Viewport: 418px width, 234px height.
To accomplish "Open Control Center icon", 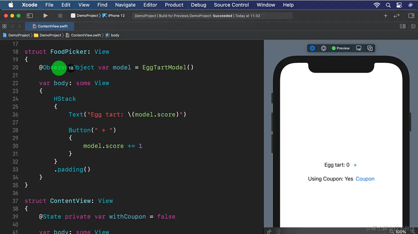I will coord(399,5).
